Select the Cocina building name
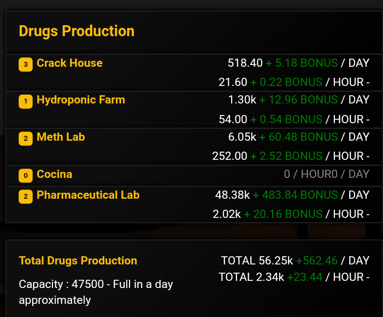 coord(55,174)
